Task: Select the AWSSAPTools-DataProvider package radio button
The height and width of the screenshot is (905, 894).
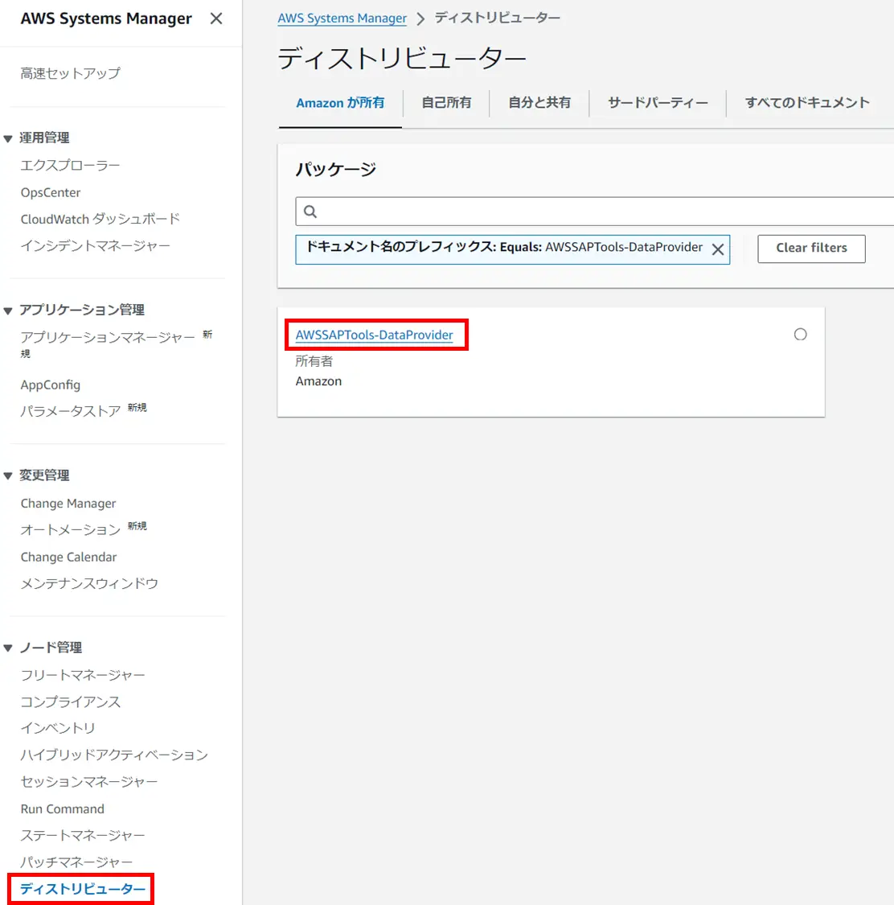Action: pos(800,334)
